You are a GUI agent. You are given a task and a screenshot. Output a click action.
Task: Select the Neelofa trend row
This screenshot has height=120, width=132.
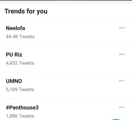(66, 33)
